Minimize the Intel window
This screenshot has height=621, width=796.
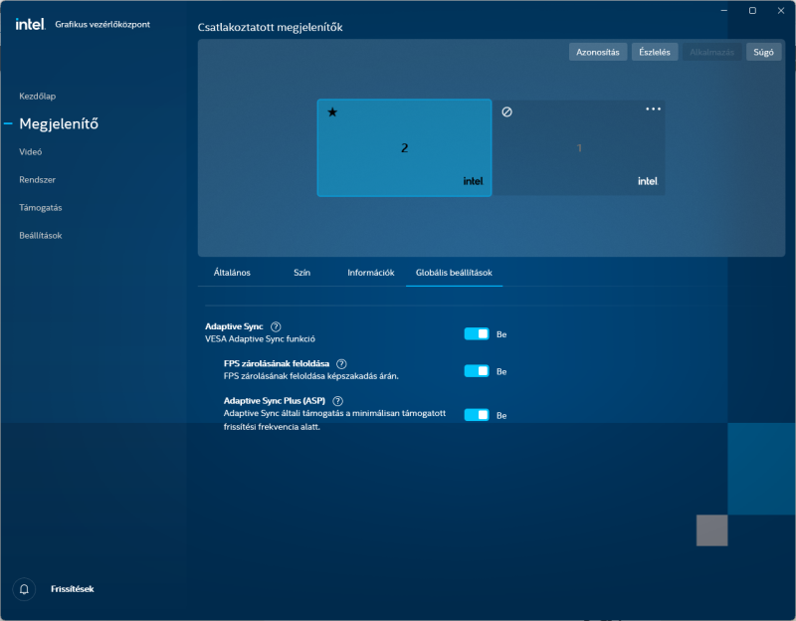(x=724, y=10)
